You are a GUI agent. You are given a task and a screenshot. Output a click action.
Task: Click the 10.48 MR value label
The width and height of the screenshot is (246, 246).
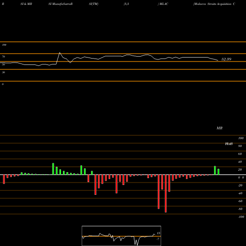coord(229,144)
